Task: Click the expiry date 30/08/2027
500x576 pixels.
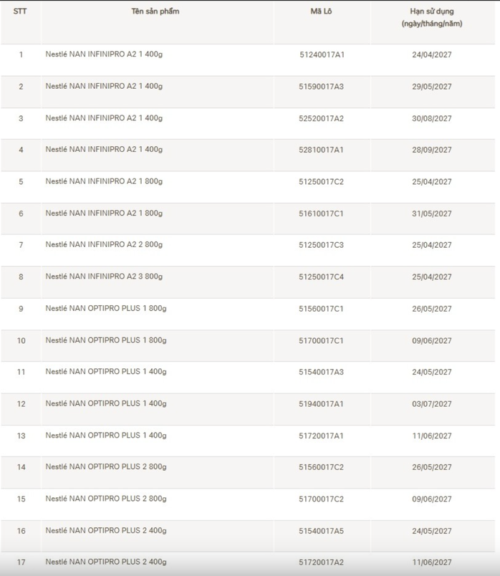Action: tap(431, 118)
